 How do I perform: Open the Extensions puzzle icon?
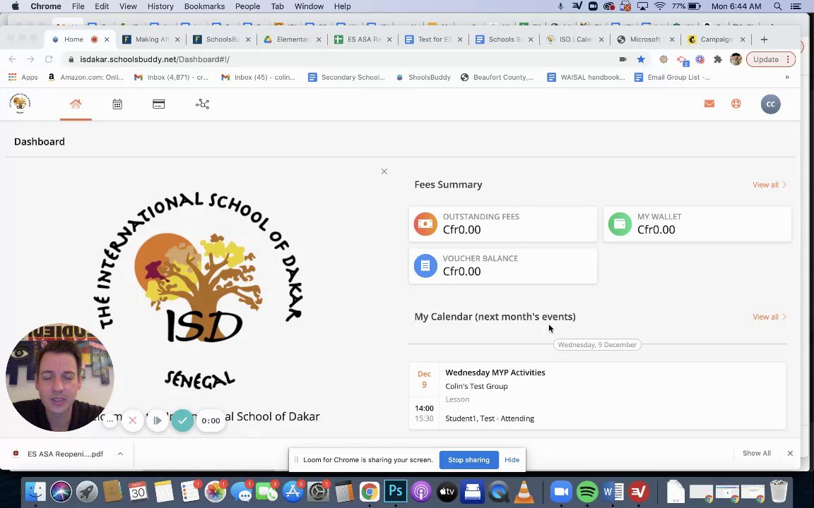tap(718, 59)
